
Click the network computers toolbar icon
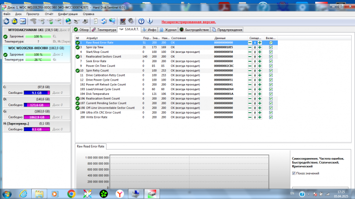[x=112, y=21]
